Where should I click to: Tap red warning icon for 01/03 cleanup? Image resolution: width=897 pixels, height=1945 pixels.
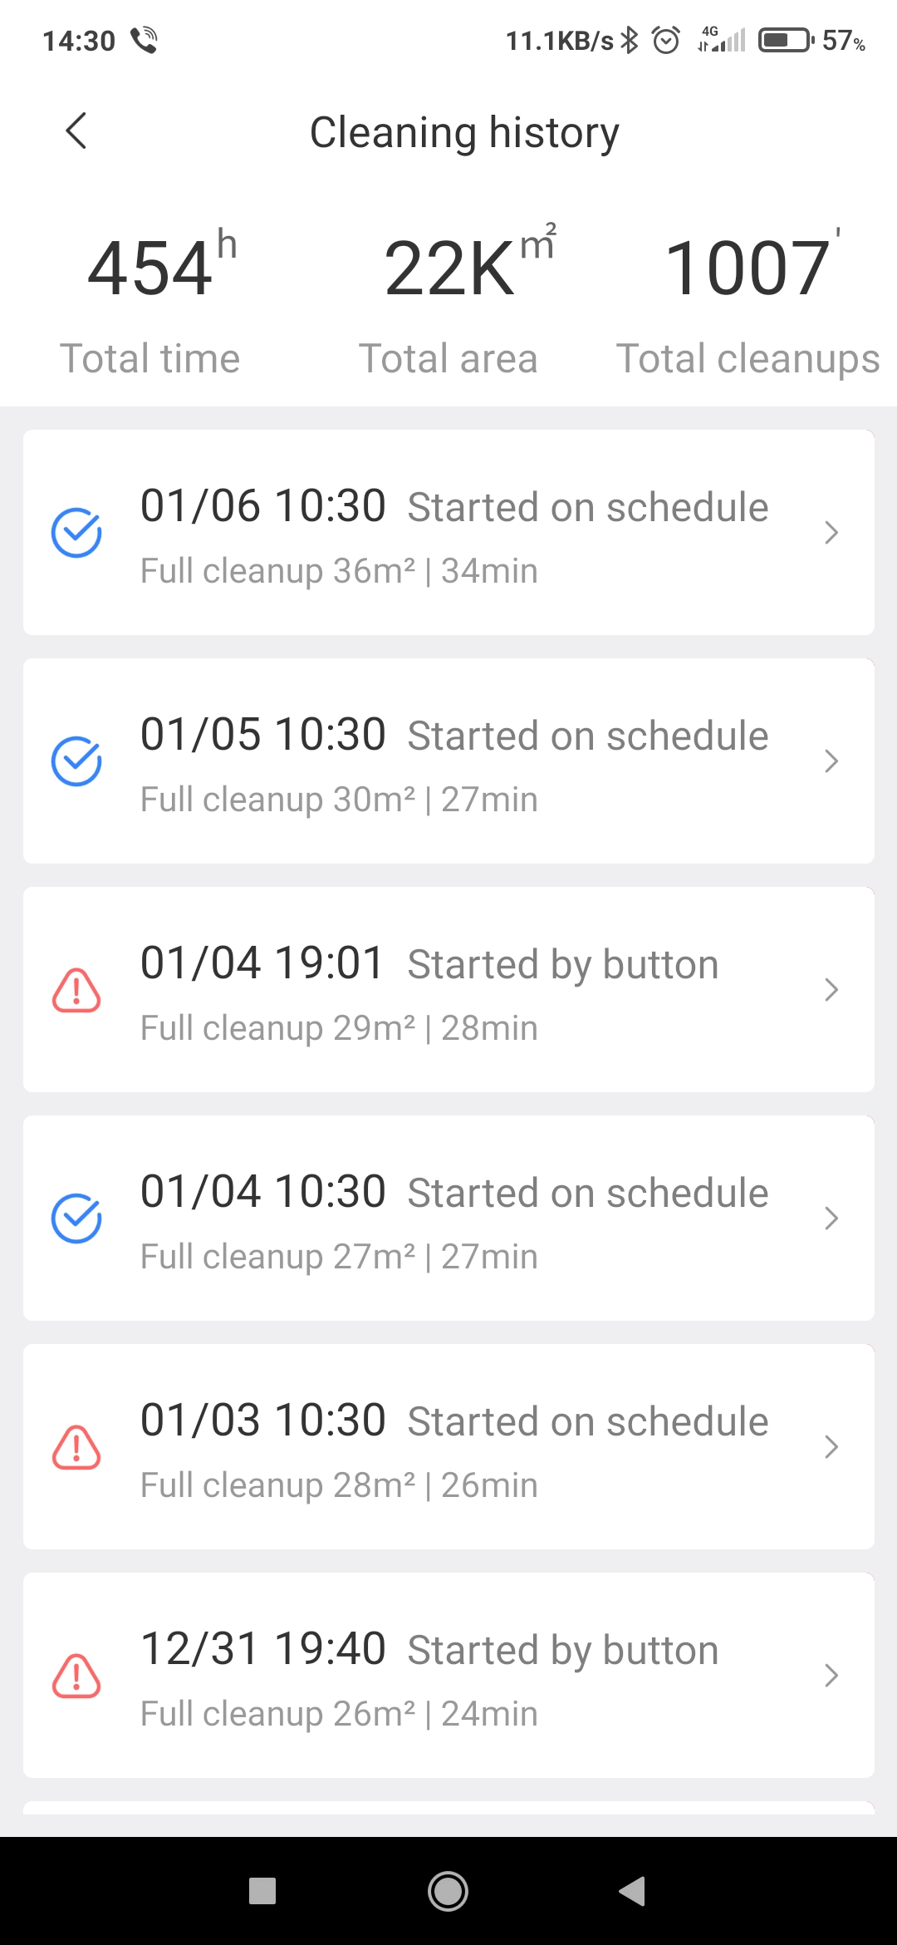coord(76,1447)
